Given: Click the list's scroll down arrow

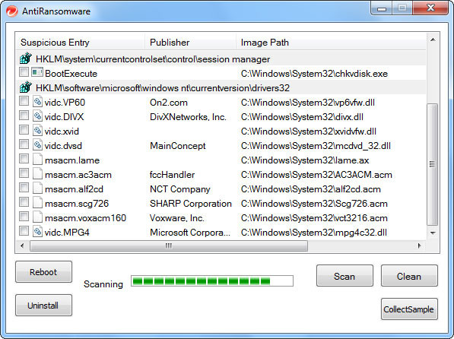Looking at the screenshot, I should 433,233.
